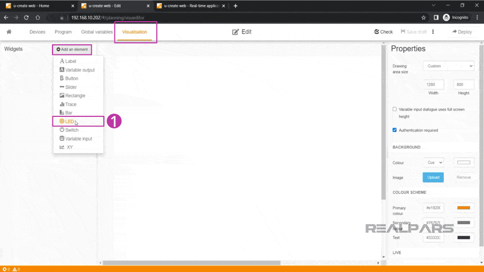
Task: Click the Deploy button
Action: (462, 32)
